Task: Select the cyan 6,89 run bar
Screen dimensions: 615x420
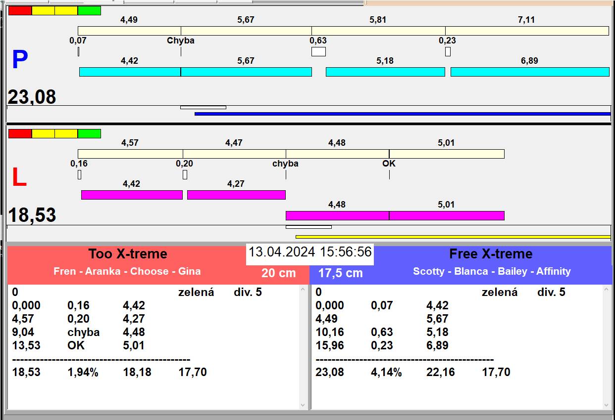Action: coord(529,72)
